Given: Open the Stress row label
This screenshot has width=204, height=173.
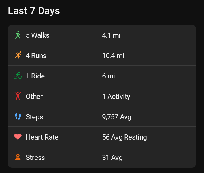Looking at the screenshot, I should point(35,157).
